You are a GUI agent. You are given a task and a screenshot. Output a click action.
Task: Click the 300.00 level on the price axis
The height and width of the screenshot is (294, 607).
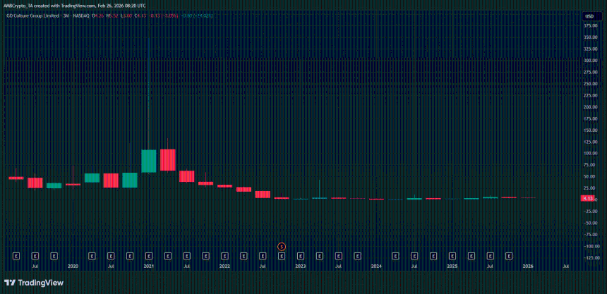coord(588,61)
